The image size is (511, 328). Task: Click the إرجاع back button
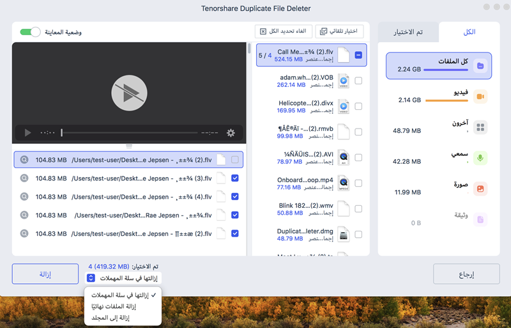[x=466, y=274]
